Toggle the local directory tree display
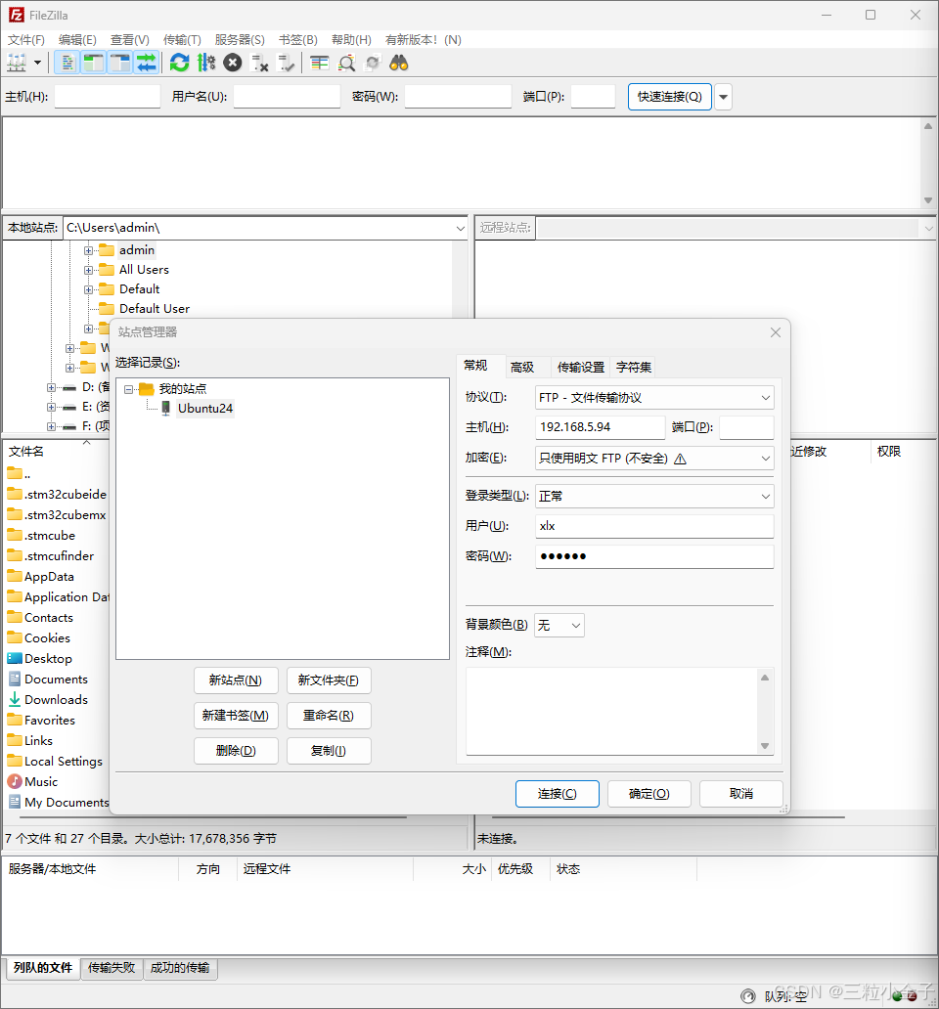The image size is (939, 1009). [93, 63]
